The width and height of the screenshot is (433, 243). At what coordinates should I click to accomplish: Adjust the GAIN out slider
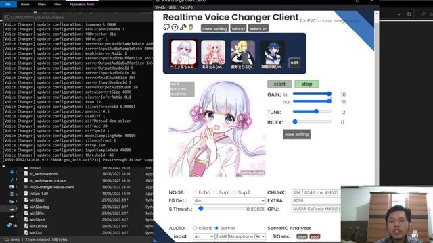[312, 101]
